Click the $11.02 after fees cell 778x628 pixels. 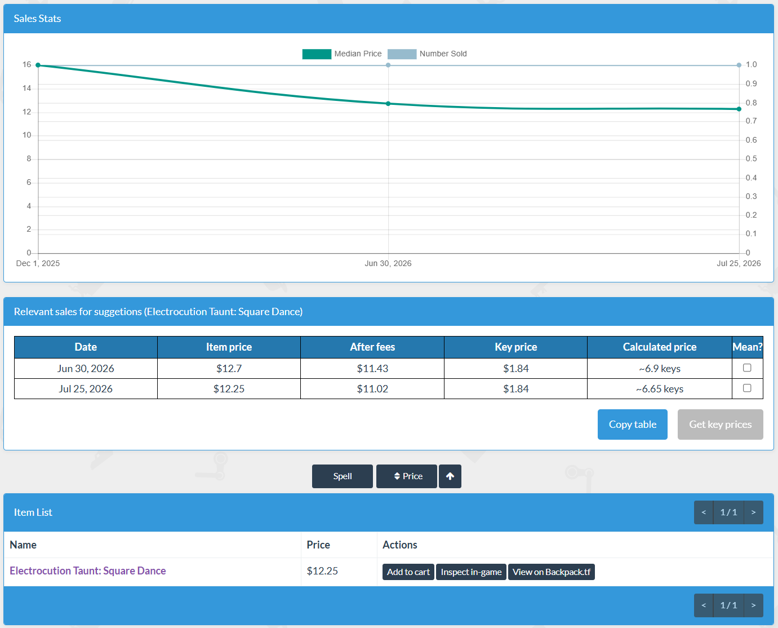point(372,389)
